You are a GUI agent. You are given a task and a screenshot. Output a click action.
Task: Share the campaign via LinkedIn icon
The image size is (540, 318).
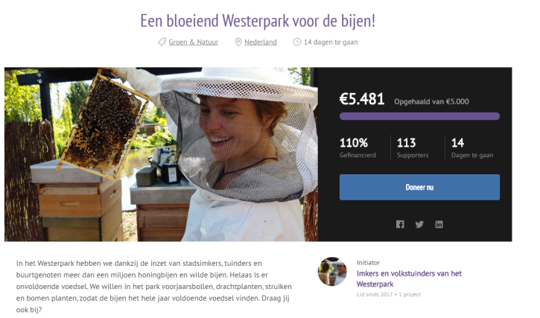(439, 225)
